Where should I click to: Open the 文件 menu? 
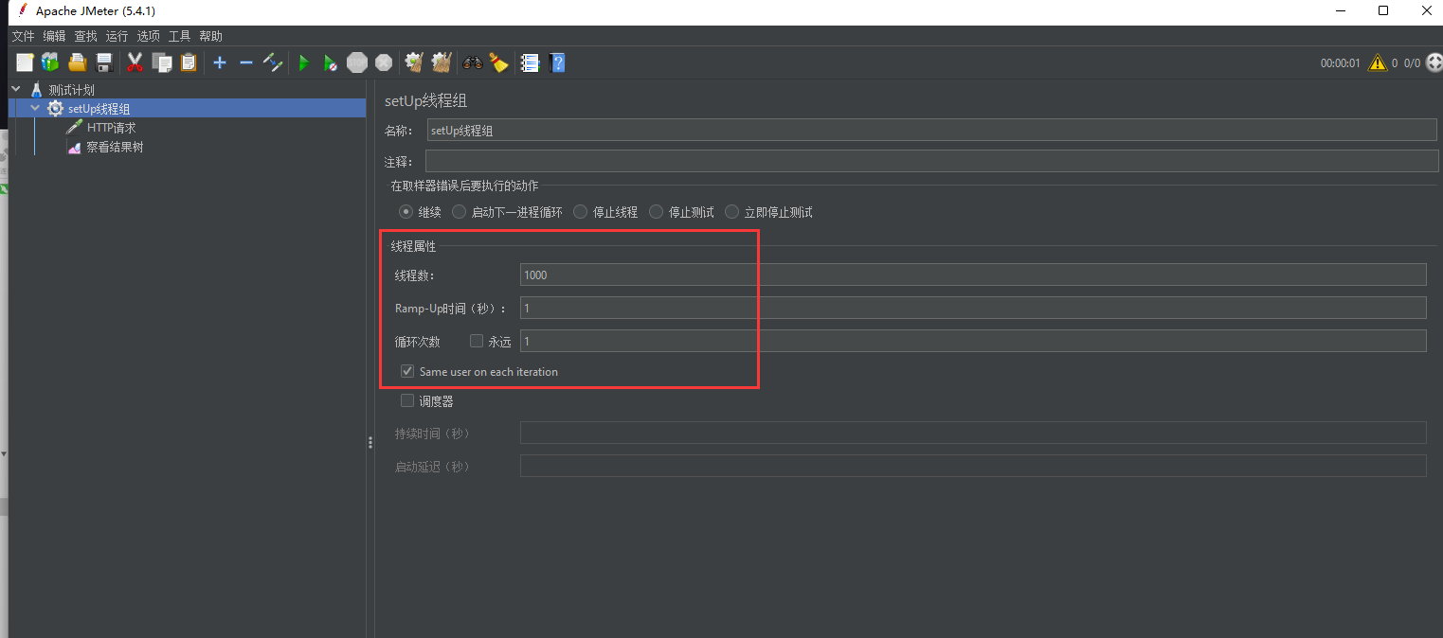23,36
